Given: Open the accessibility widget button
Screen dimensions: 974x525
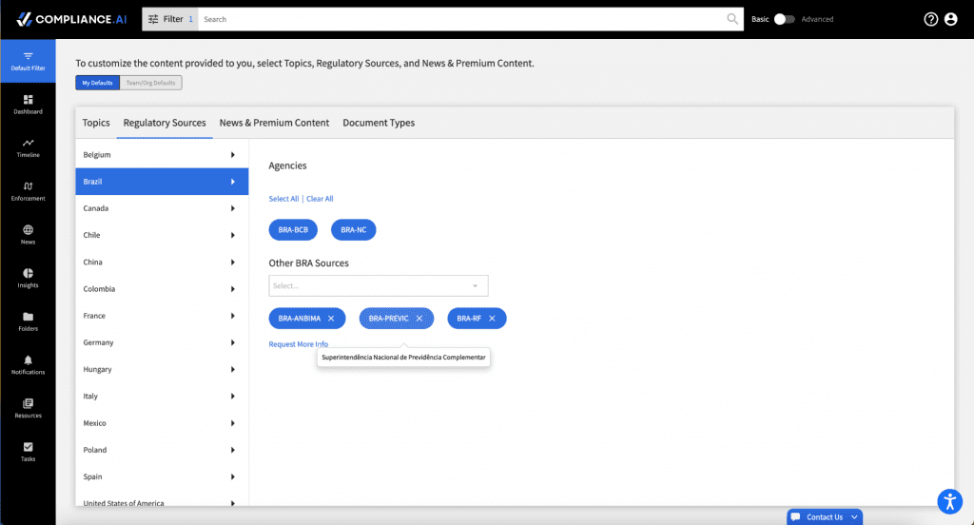Looking at the screenshot, I should (x=950, y=501).
